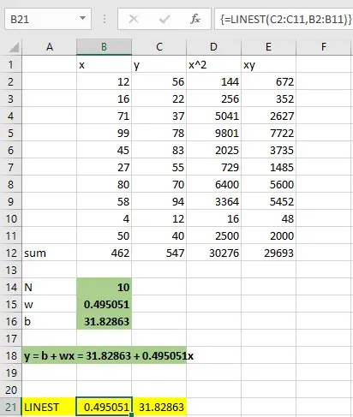The image size is (353, 417).
Task: Select column A header
Action: (x=50, y=47)
